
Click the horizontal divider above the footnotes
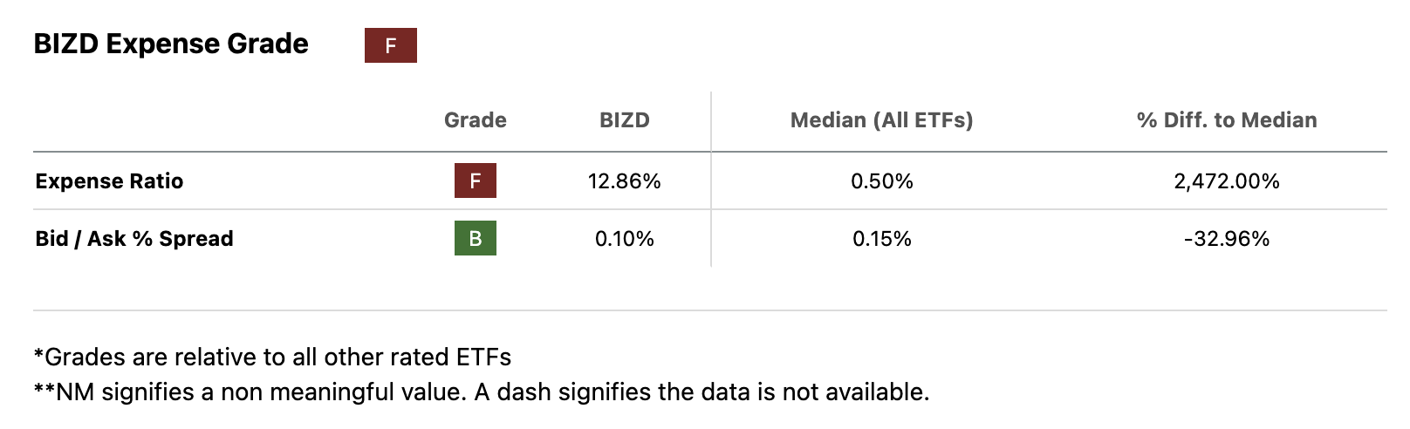click(x=708, y=310)
